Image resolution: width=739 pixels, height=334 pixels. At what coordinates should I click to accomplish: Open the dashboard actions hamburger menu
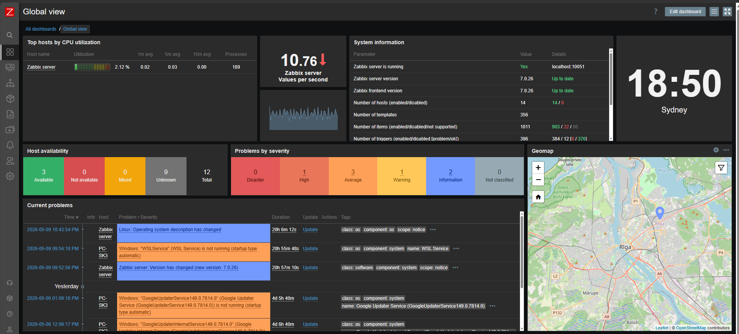coord(714,12)
